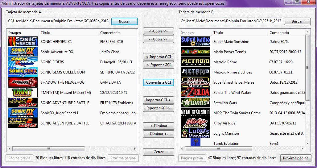Image resolution: width=317 pixels, height=168 pixels.
Task: Click right arrow of card A horizontal scrollbar
Action: pyautogui.click(x=135, y=149)
